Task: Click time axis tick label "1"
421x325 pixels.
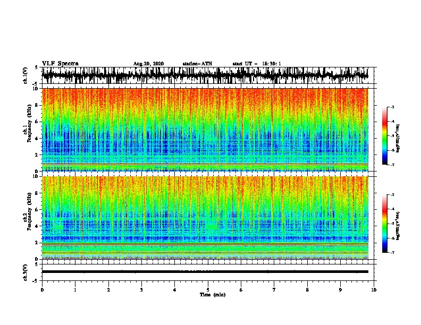Action: [75, 290]
